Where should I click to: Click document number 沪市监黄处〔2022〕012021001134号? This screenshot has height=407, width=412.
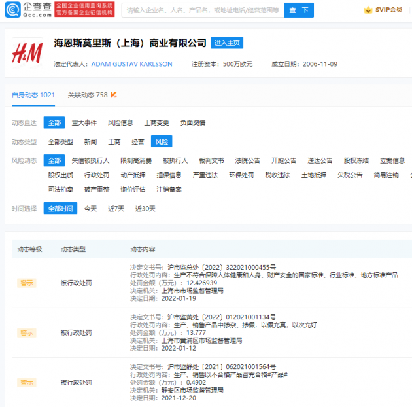coord(222,317)
